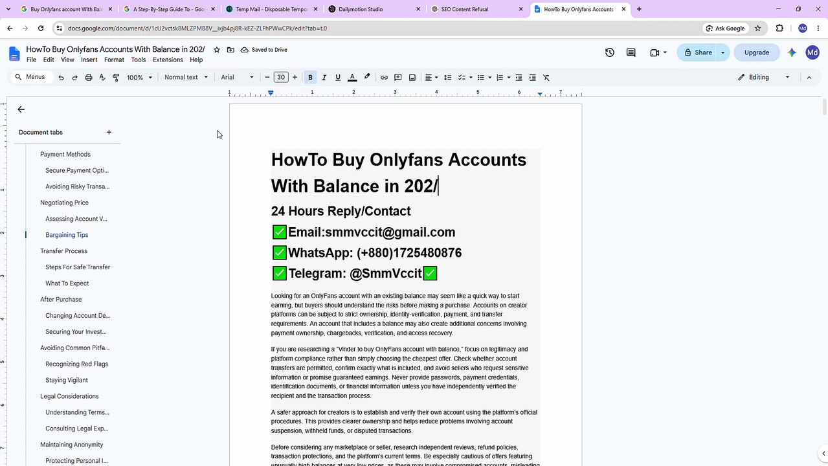Viewport: 828px width, 466px height.
Task: Increase the paragraph indent
Action: (533, 77)
